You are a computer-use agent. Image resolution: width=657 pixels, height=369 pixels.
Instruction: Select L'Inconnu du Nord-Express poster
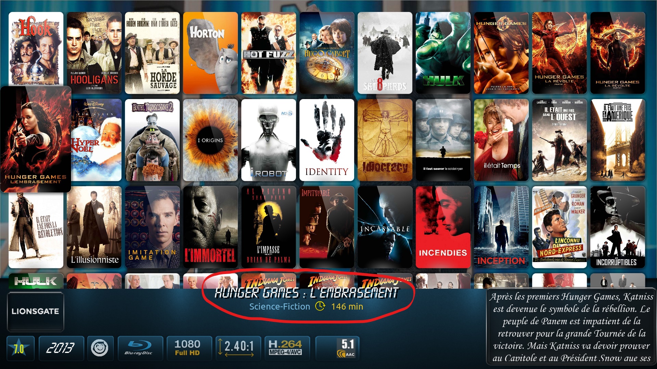click(559, 227)
